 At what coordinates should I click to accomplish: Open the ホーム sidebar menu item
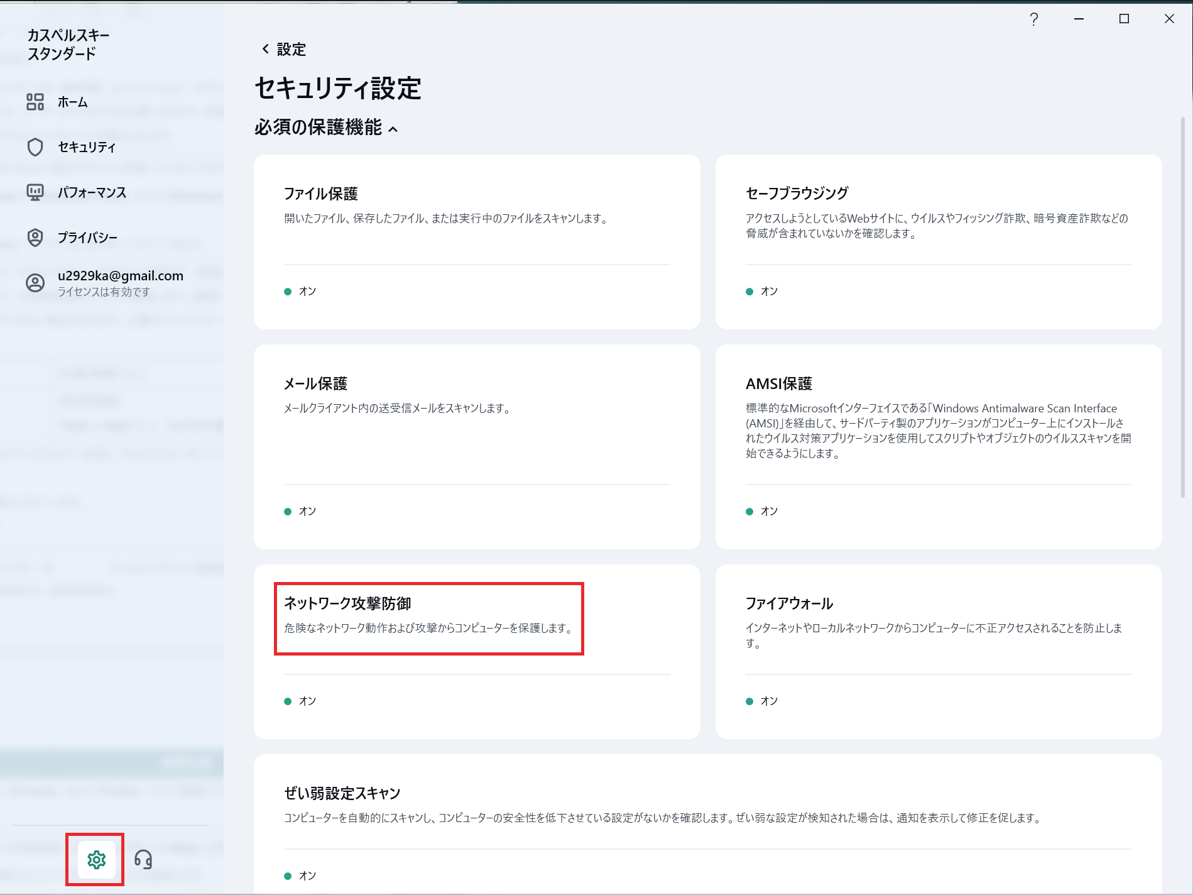click(x=73, y=102)
